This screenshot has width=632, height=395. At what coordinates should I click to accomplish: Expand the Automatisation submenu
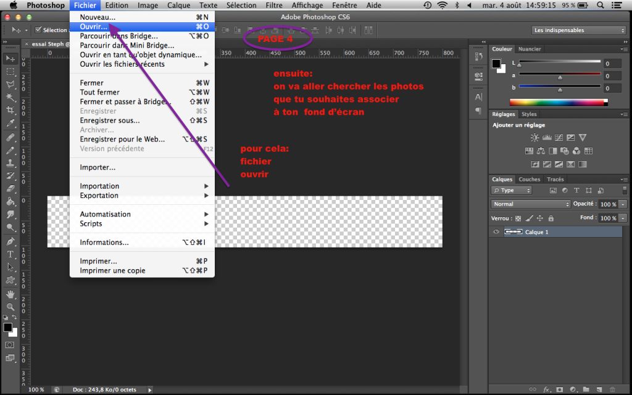[142, 214]
